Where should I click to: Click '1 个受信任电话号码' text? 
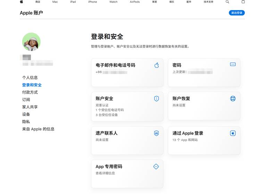click(110, 110)
